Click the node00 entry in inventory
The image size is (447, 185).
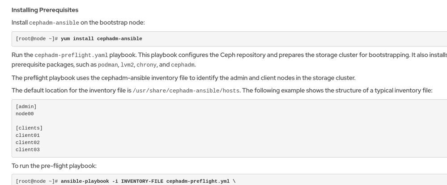coord(25,114)
